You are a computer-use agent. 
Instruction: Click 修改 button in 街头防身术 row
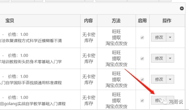(159, 58)
